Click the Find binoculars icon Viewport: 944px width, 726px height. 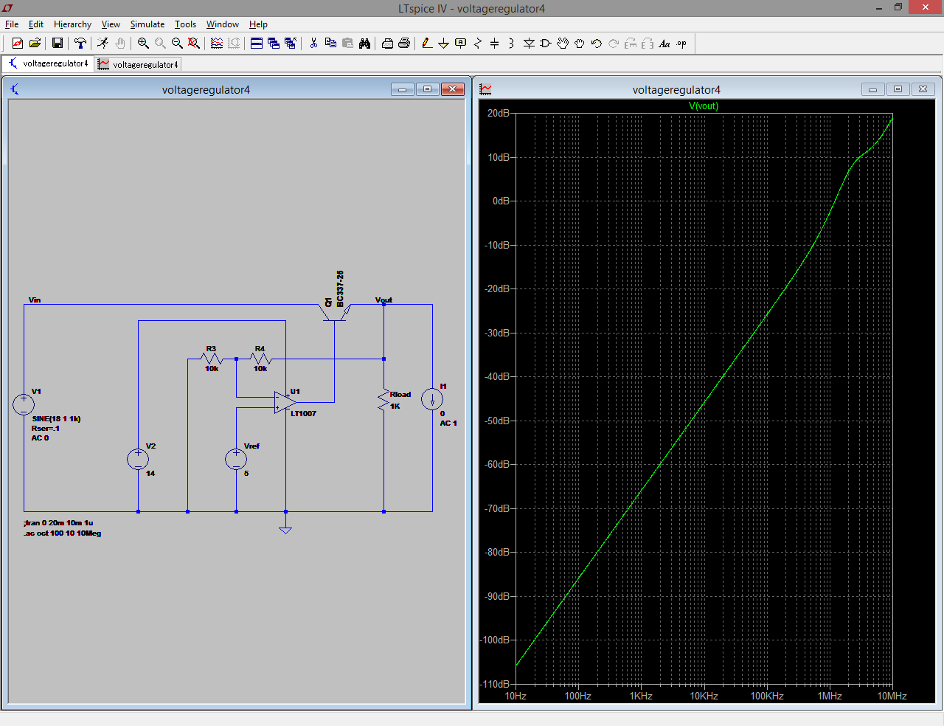[364, 44]
